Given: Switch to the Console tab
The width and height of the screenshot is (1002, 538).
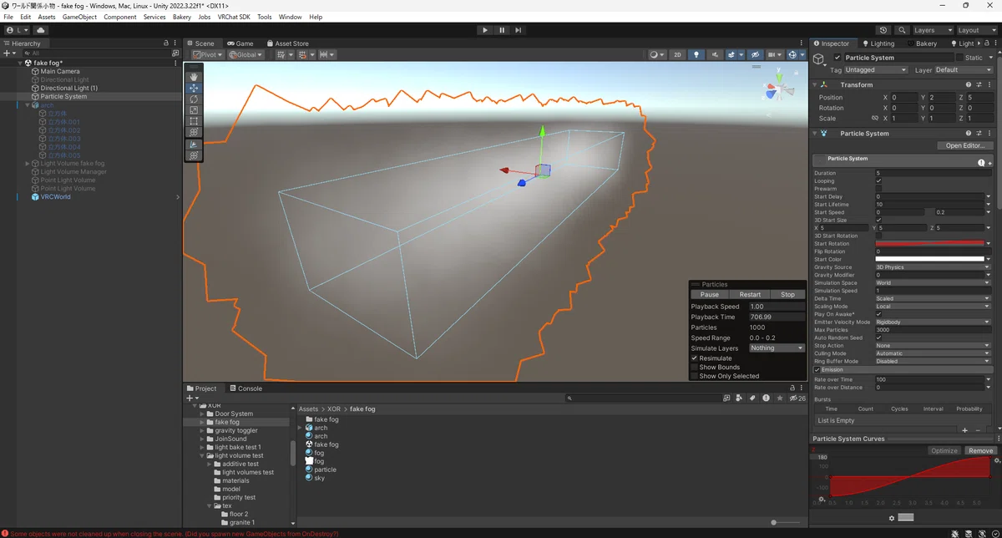Looking at the screenshot, I should tap(246, 388).
